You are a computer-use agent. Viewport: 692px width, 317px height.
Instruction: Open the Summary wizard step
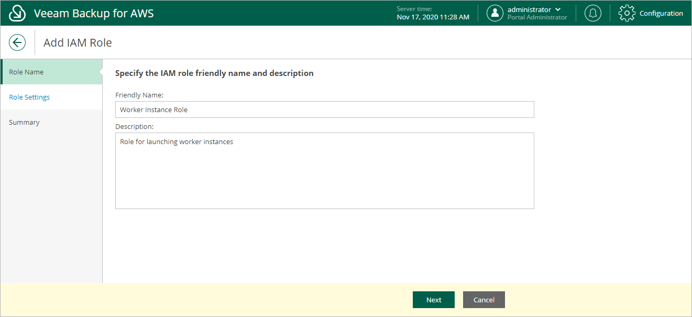51,122
